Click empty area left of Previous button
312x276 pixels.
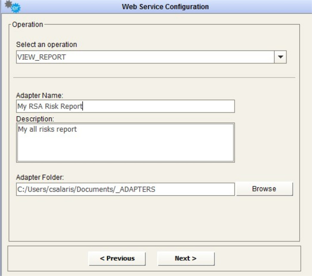click(x=48, y=258)
